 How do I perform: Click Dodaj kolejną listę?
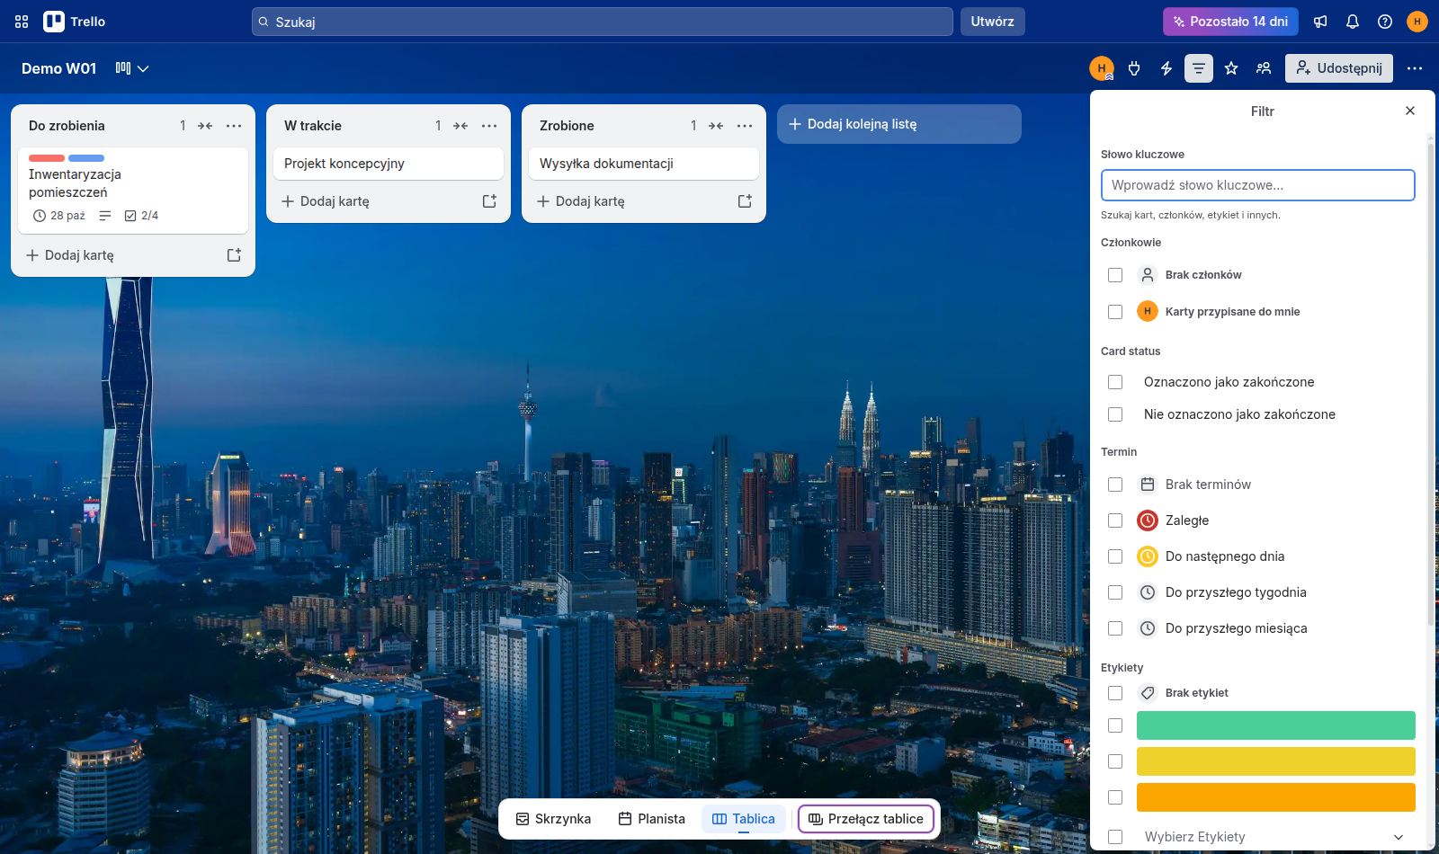point(899,124)
